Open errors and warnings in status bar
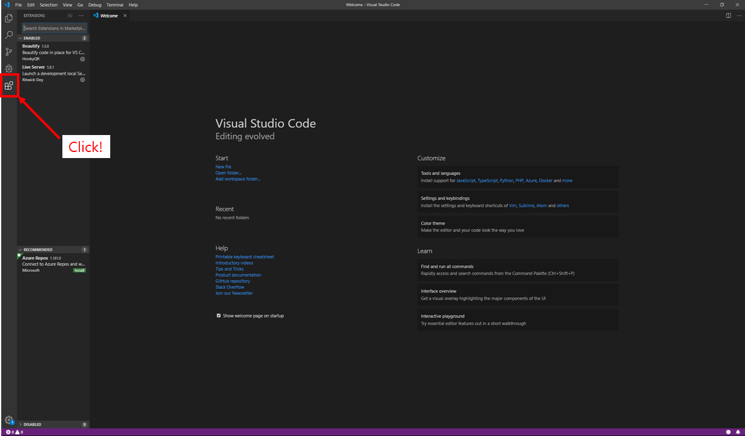Image resolution: width=745 pixels, height=436 pixels. [15, 432]
